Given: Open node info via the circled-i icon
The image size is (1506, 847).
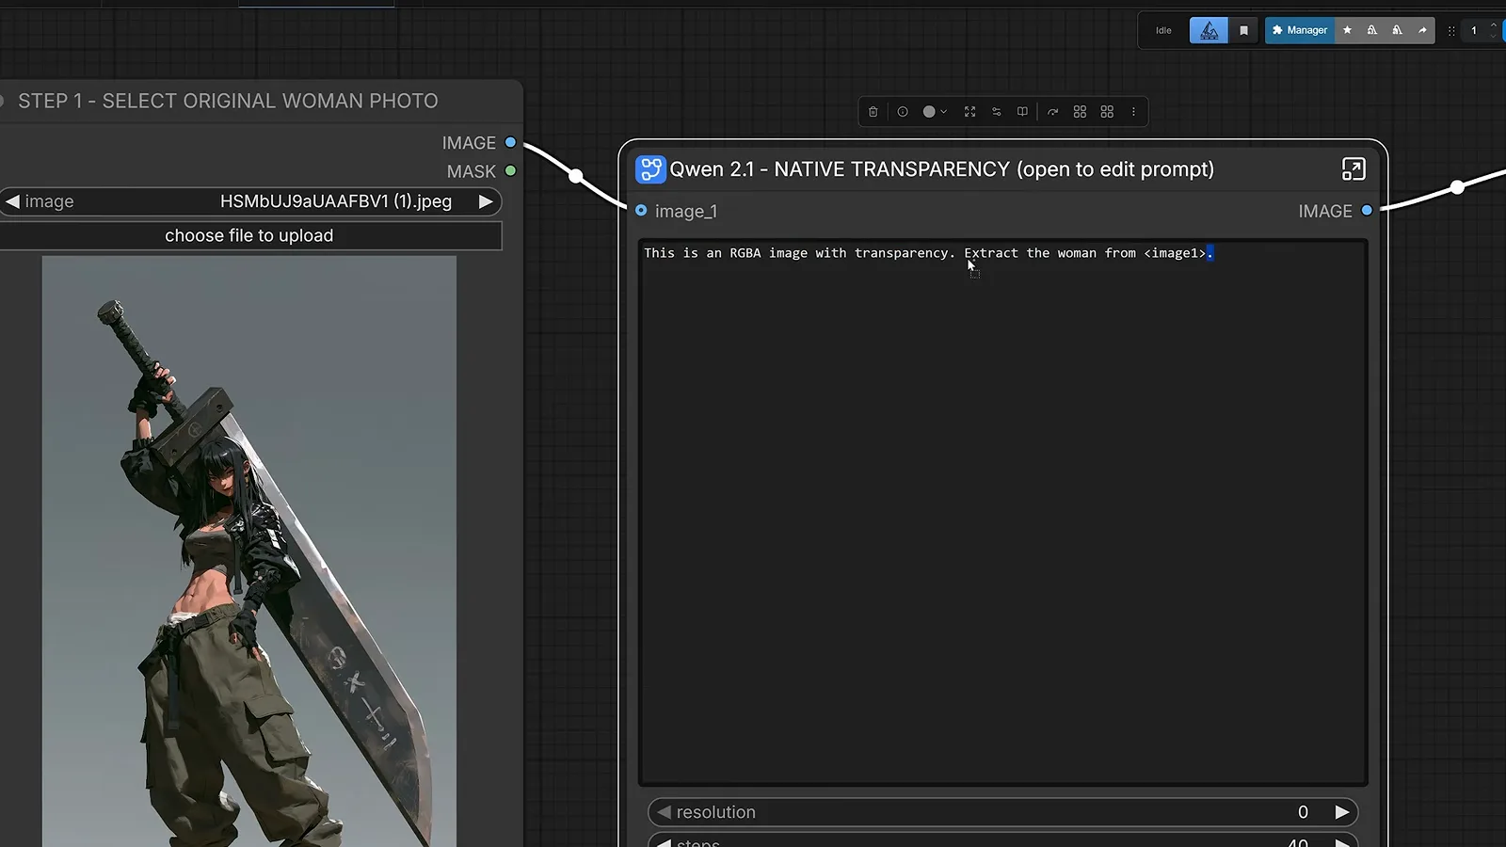Looking at the screenshot, I should 903,112.
